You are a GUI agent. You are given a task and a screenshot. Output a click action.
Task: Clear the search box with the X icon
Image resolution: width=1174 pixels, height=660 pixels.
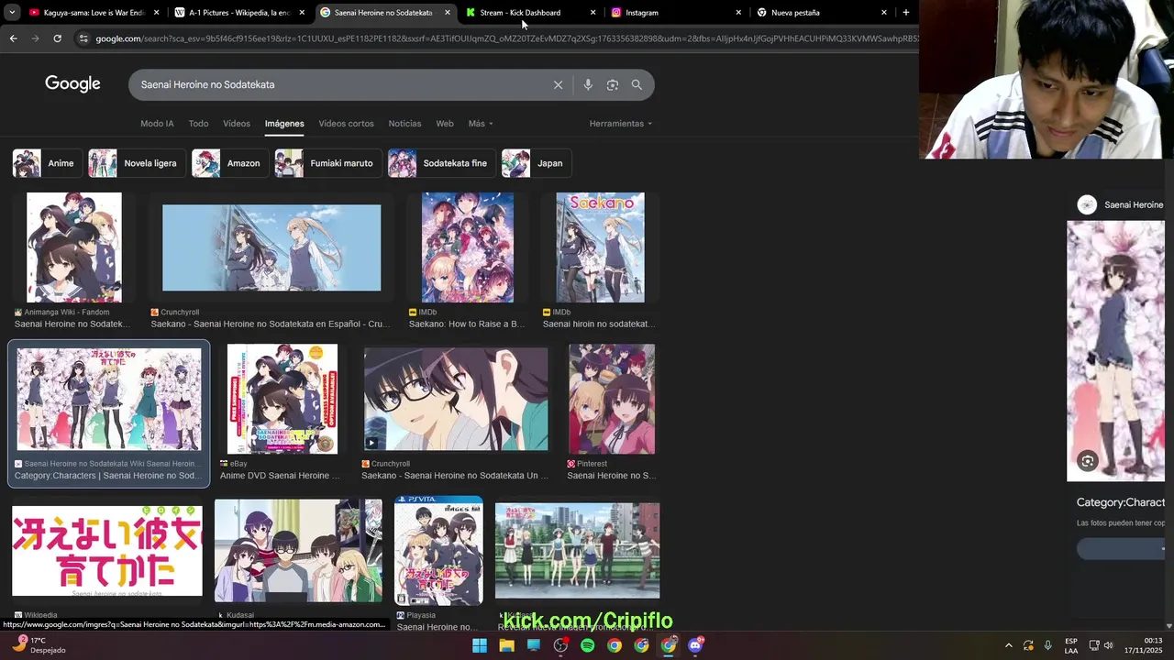(x=558, y=84)
